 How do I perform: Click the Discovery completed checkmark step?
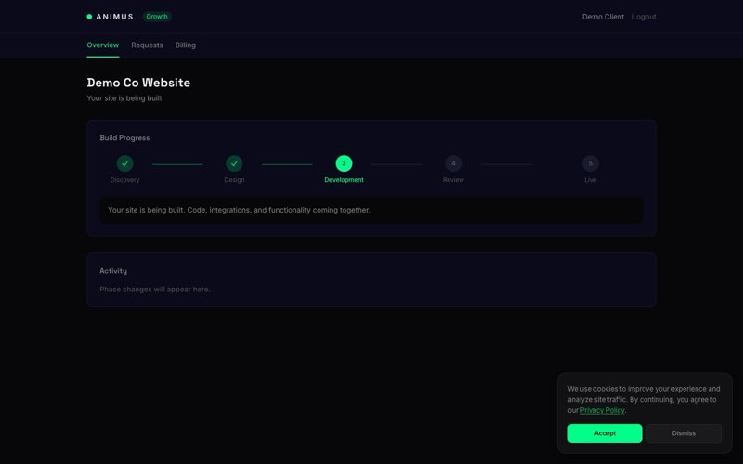(x=124, y=163)
